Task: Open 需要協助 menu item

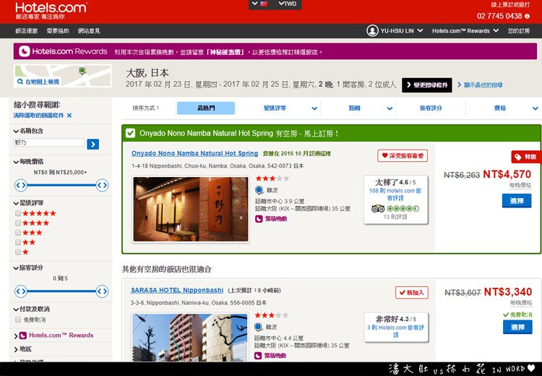Action: 58,31
